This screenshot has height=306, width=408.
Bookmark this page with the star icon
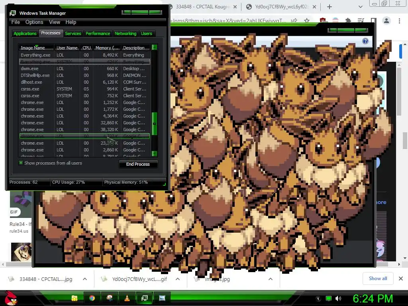(307, 20)
